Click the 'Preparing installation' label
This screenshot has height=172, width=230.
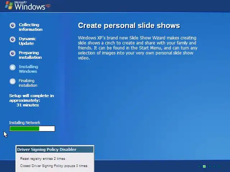(30, 55)
